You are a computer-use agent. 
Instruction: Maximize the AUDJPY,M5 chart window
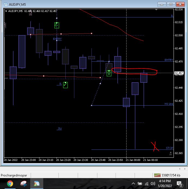coord(171,4)
